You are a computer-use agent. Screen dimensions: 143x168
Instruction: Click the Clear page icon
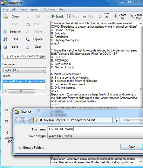(x=28, y=47)
